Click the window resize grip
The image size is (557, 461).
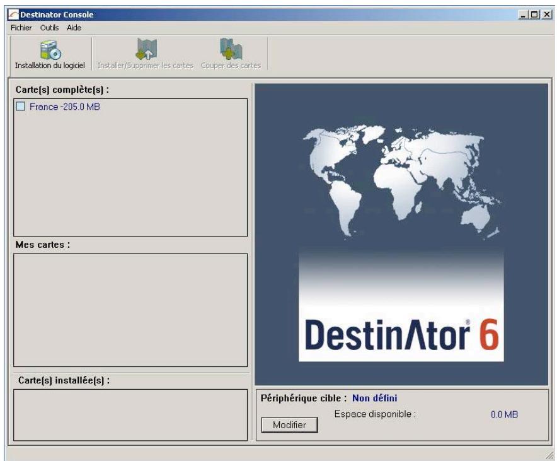pyautogui.click(x=548, y=455)
